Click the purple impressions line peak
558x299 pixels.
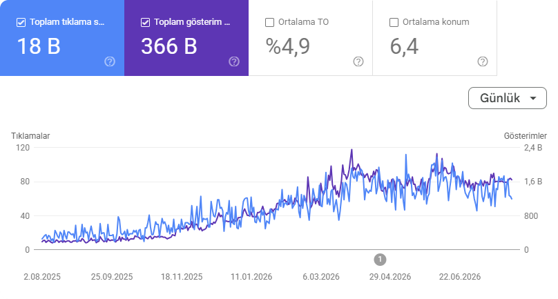pos(352,150)
